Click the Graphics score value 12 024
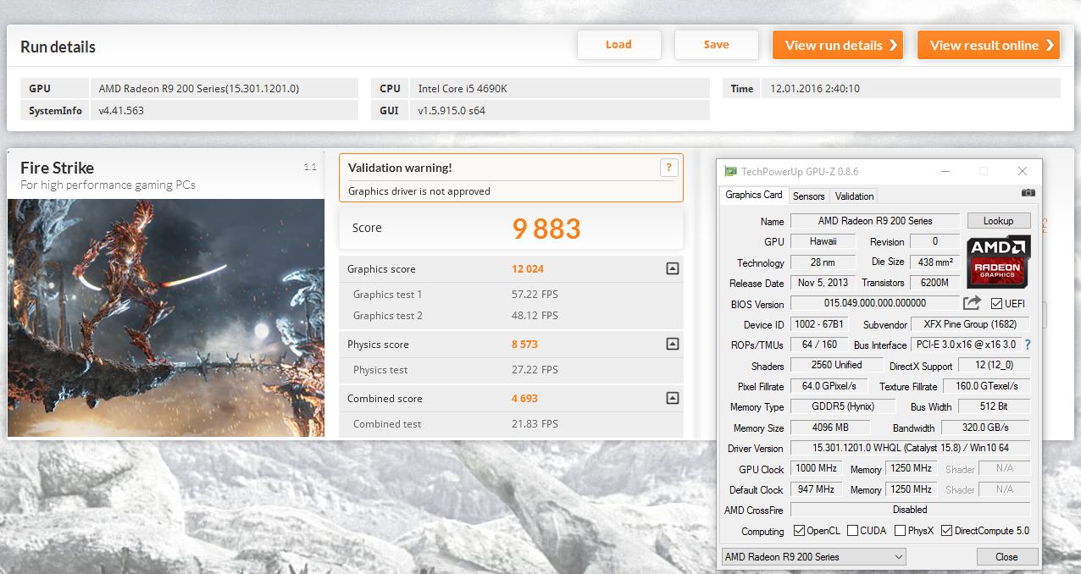1081x574 pixels. (528, 268)
